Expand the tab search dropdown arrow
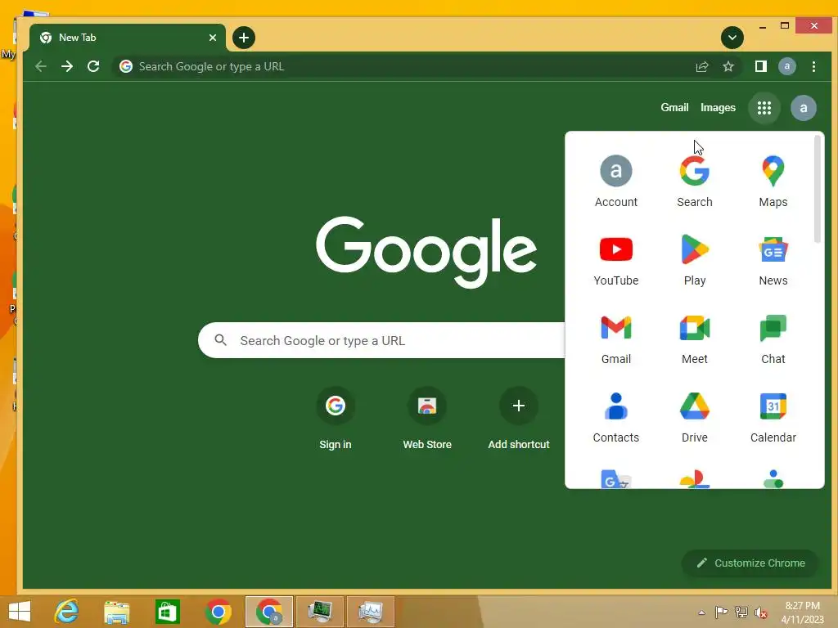The width and height of the screenshot is (838, 628). pyautogui.click(x=732, y=38)
